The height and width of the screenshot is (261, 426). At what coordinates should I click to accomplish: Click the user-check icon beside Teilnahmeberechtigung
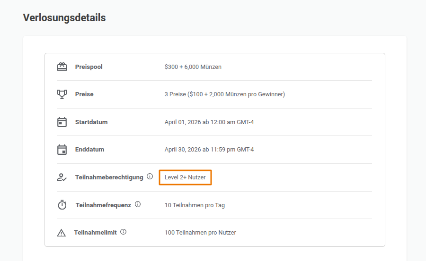click(x=62, y=177)
